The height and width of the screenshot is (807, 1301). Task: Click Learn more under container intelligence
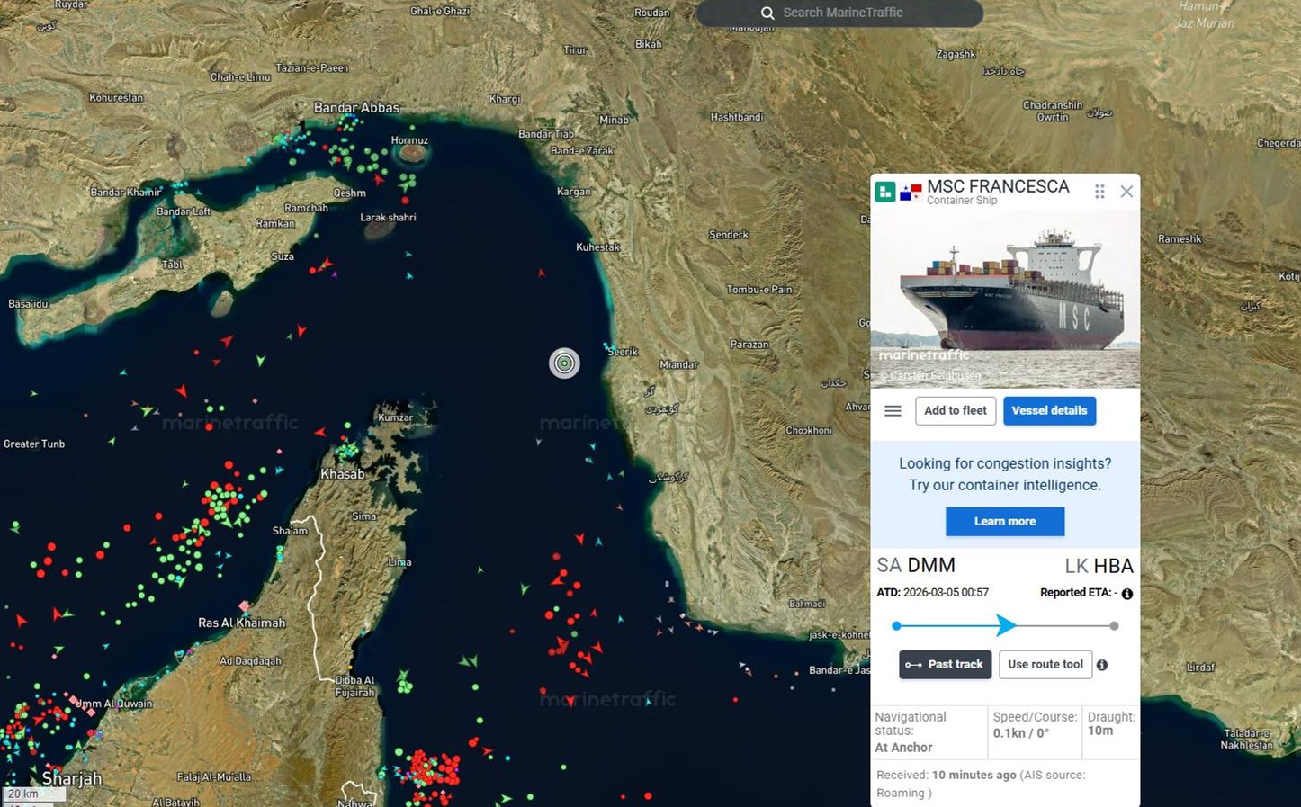(x=1005, y=521)
